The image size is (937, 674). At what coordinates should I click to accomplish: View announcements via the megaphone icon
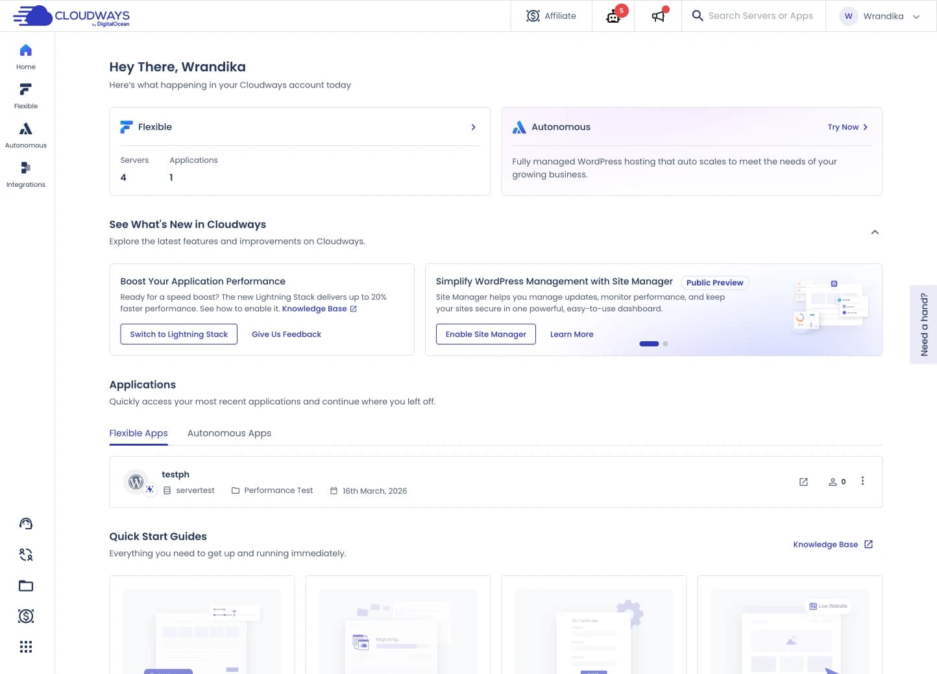click(657, 16)
